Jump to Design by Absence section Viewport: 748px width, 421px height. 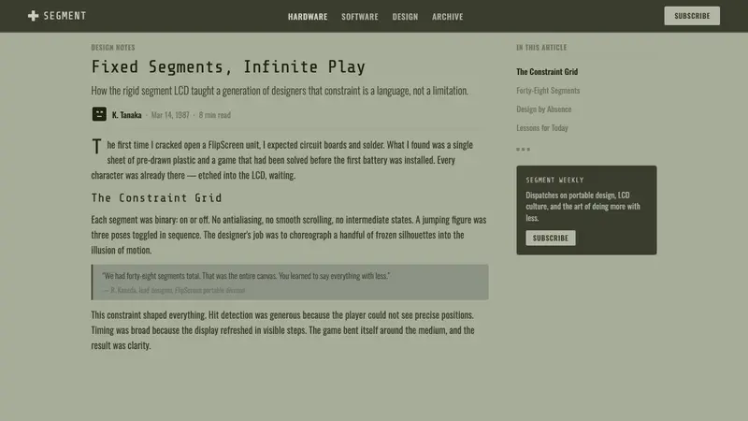click(544, 109)
